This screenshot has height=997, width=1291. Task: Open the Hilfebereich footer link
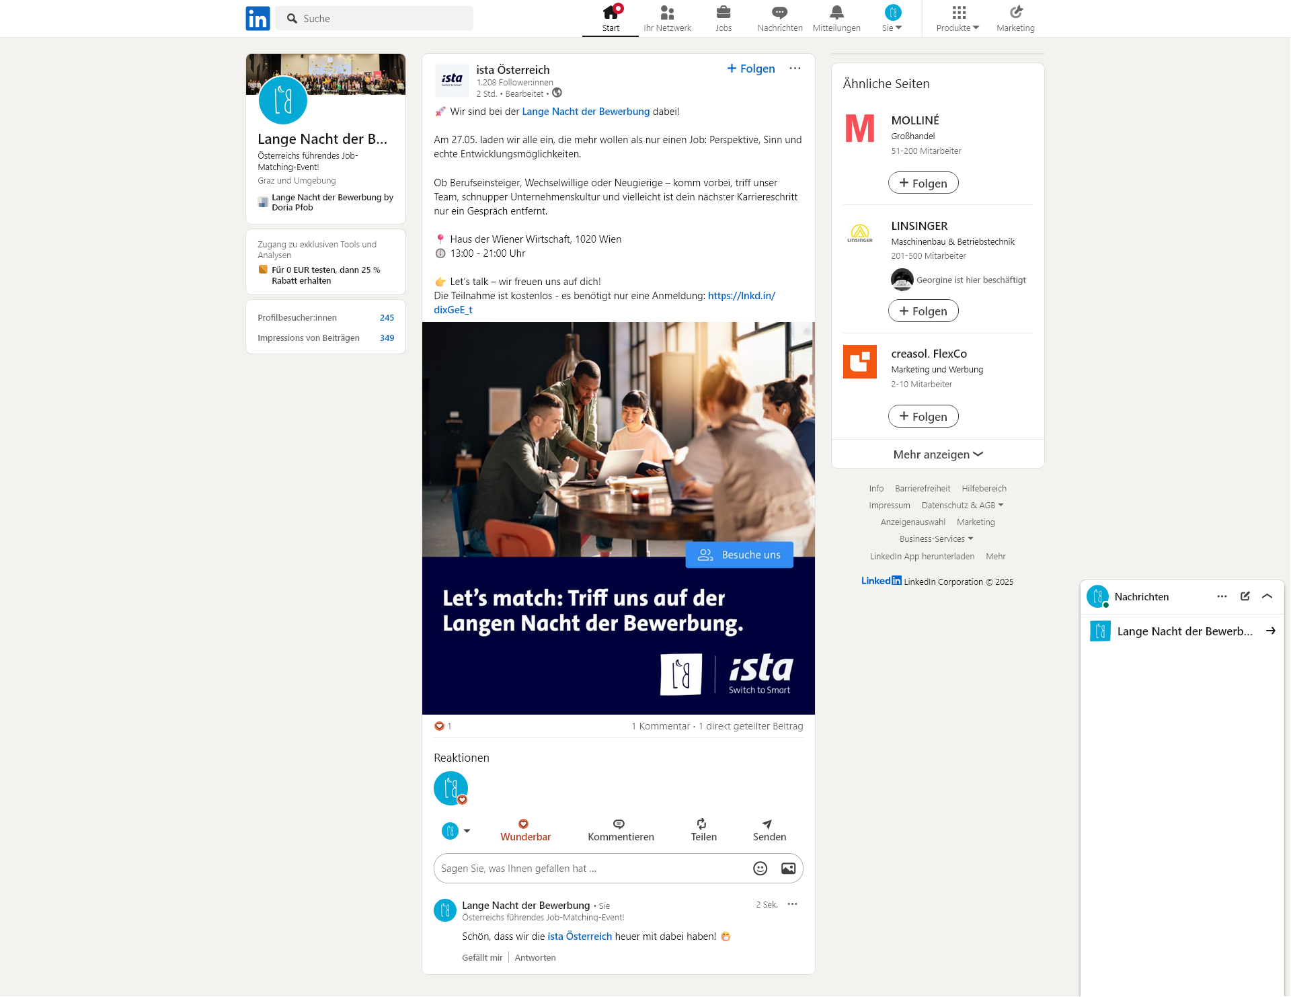coord(984,489)
